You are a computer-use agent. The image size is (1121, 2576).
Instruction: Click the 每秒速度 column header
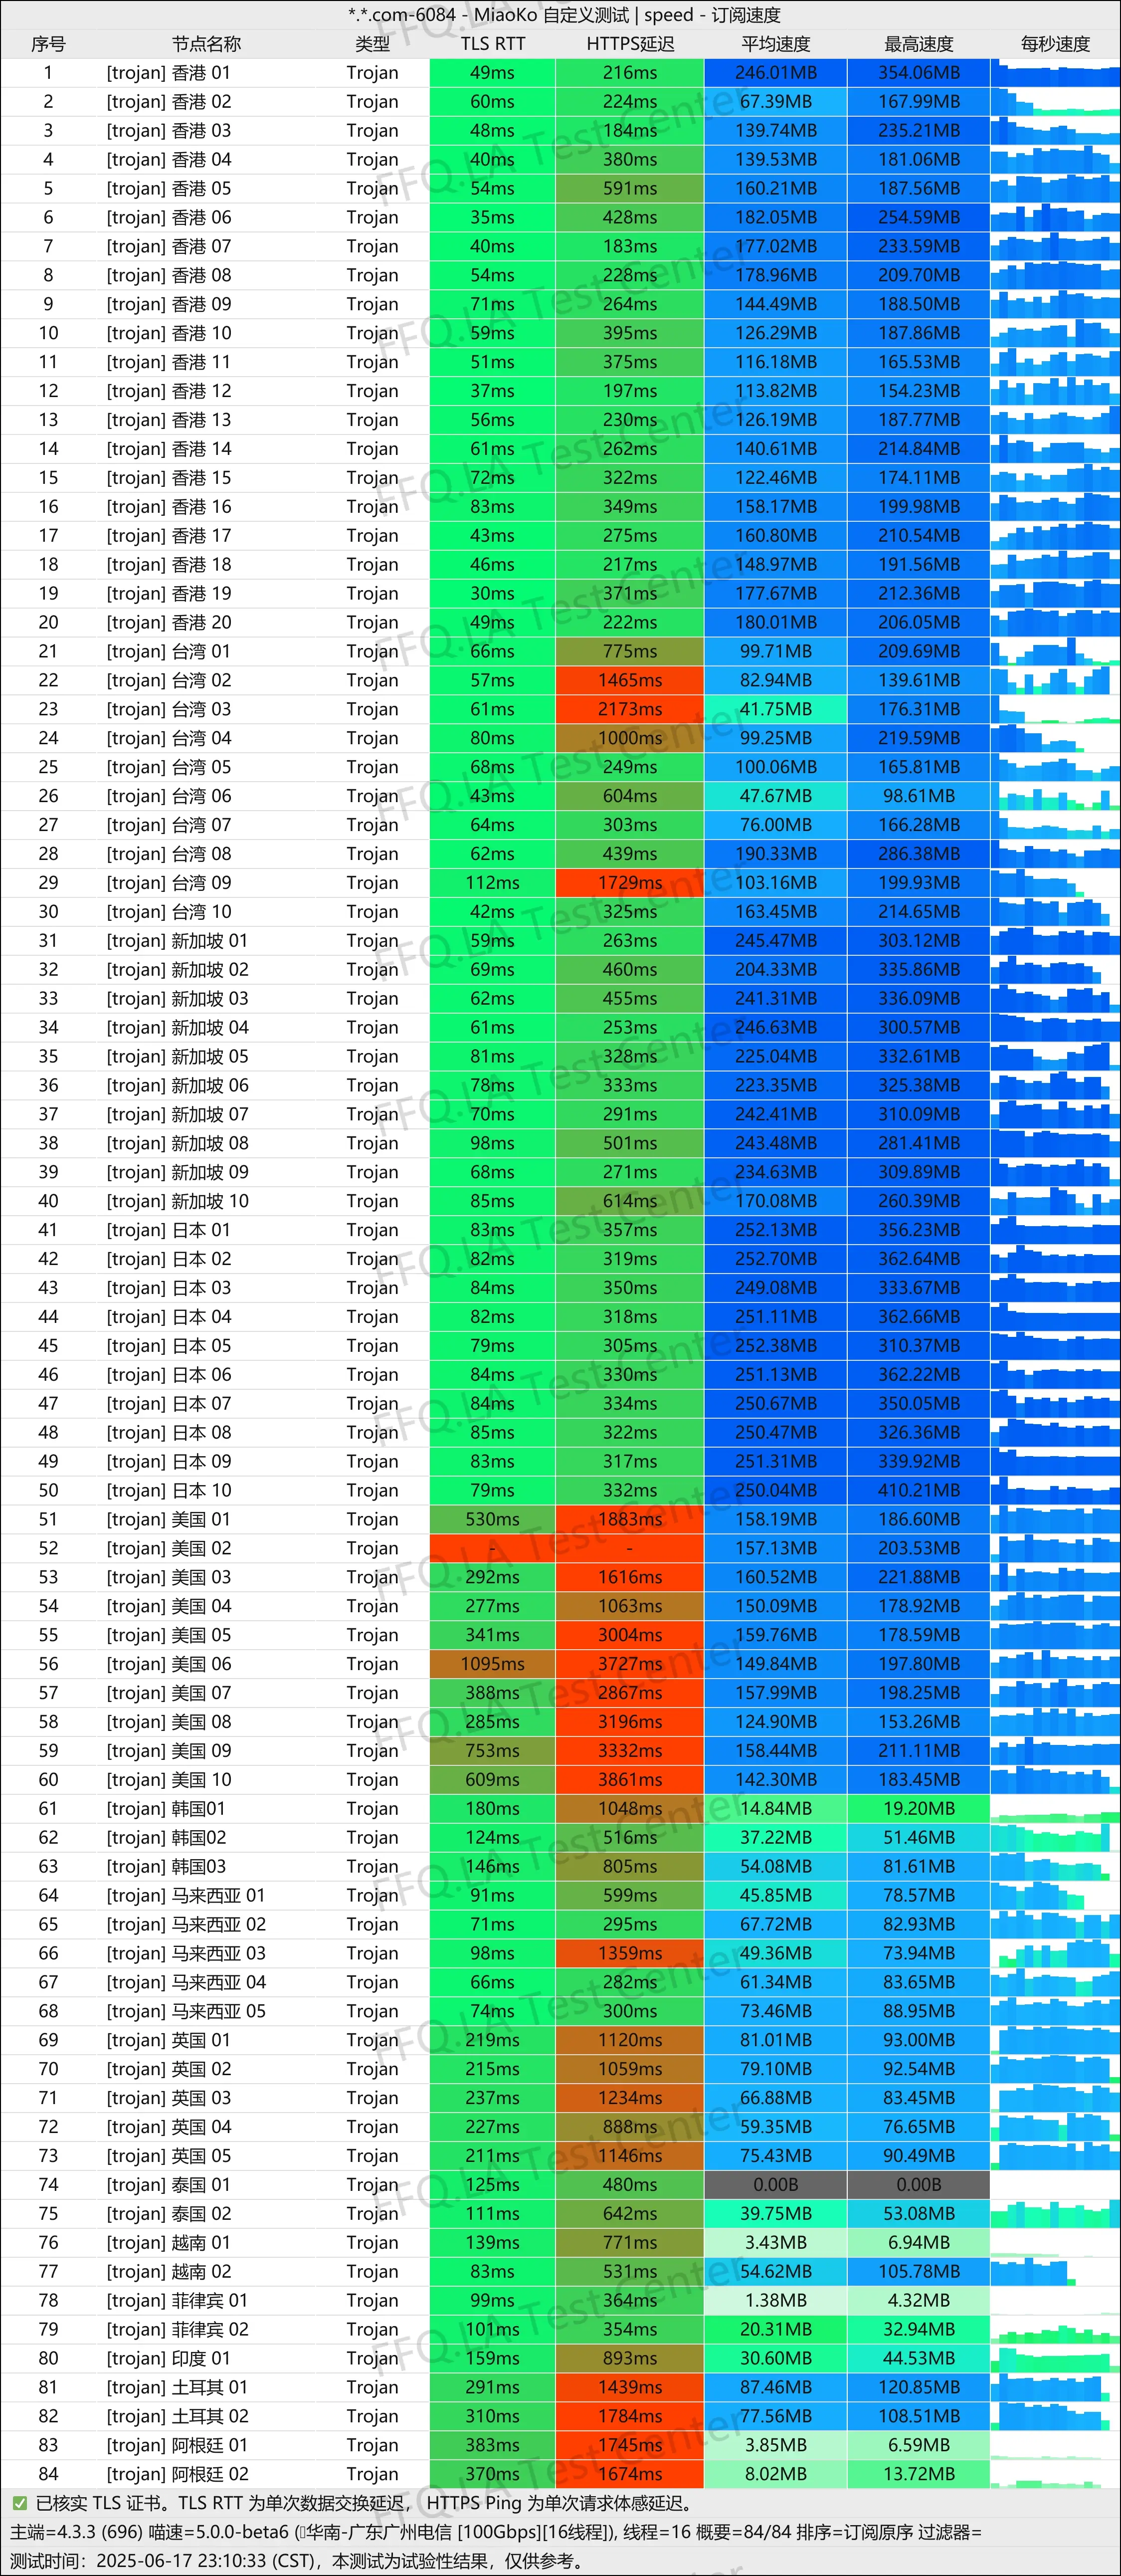coord(1055,44)
